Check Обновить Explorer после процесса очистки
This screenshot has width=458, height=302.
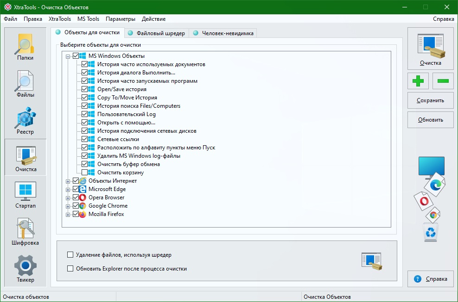point(70,269)
